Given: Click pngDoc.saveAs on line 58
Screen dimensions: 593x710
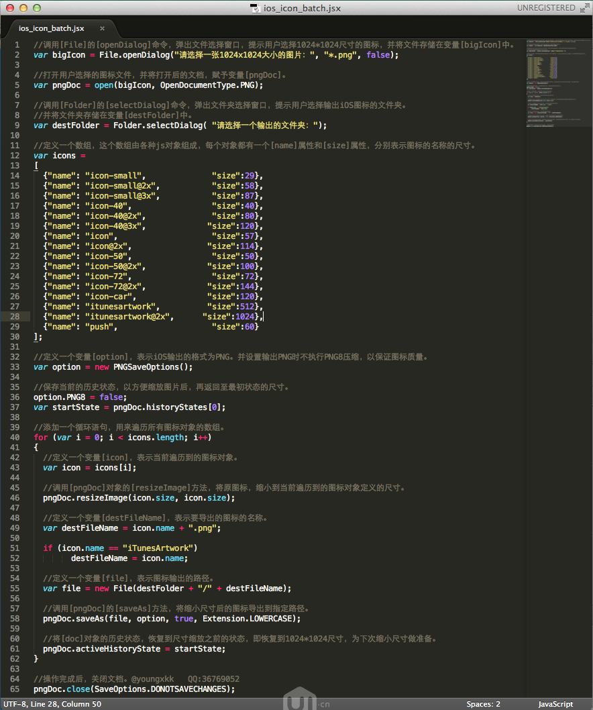Looking at the screenshot, I should coord(73,619).
